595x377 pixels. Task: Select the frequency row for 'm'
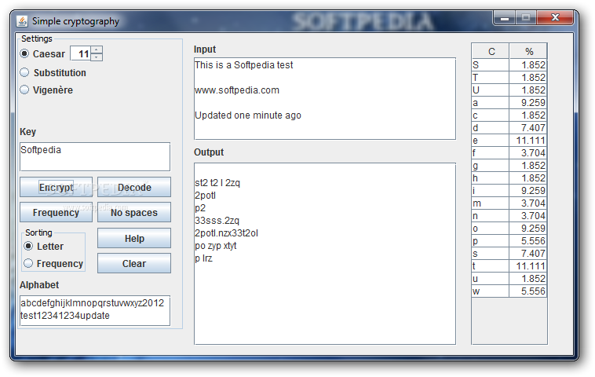[509, 203]
